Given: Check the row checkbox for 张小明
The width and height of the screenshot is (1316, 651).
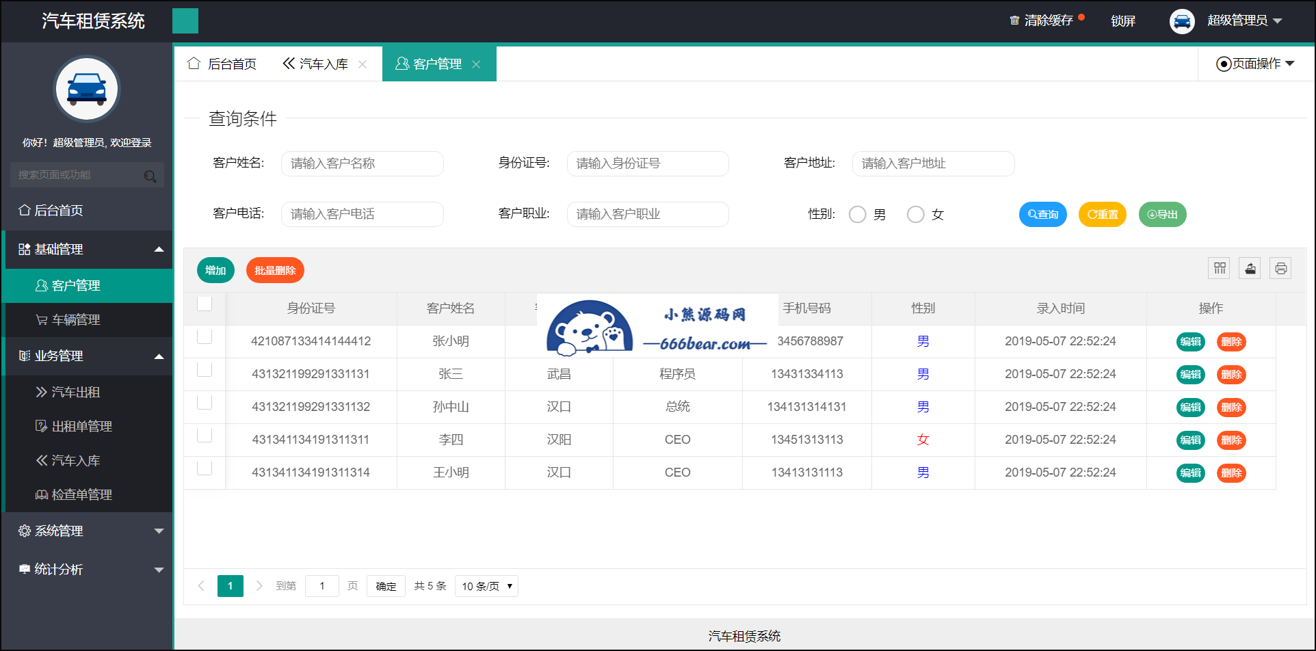Looking at the screenshot, I should [x=205, y=336].
